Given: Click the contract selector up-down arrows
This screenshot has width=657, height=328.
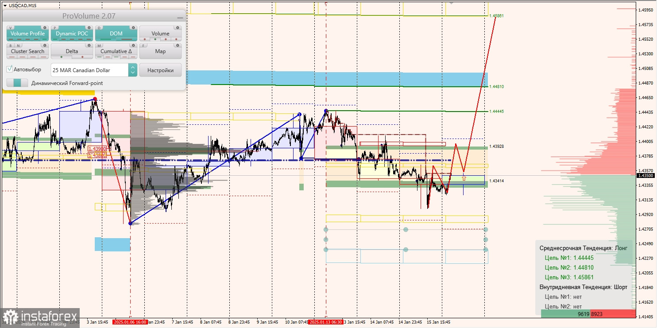Looking at the screenshot, I should (x=132, y=70).
